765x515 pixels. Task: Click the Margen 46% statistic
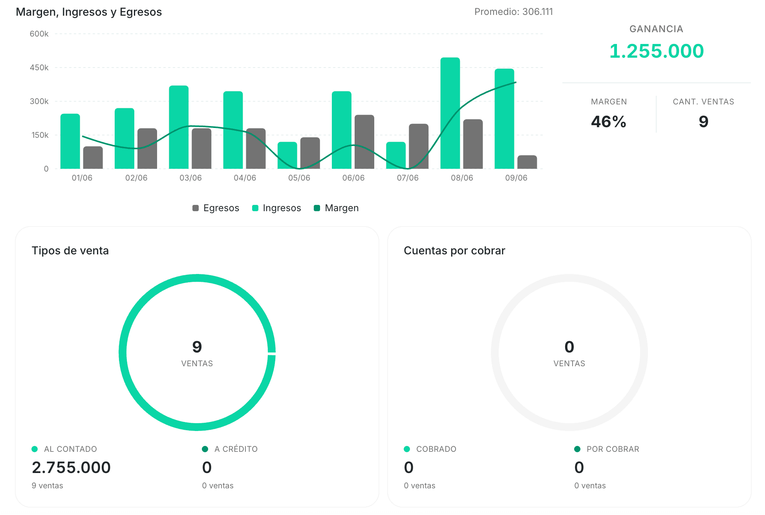609,122
